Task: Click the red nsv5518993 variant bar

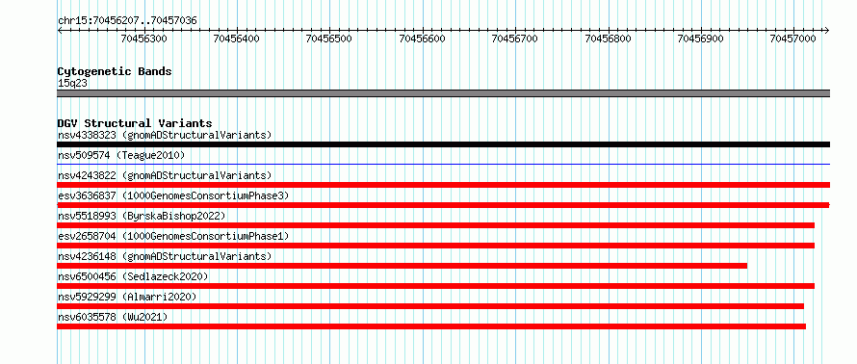Action: click(x=435, y=225)
